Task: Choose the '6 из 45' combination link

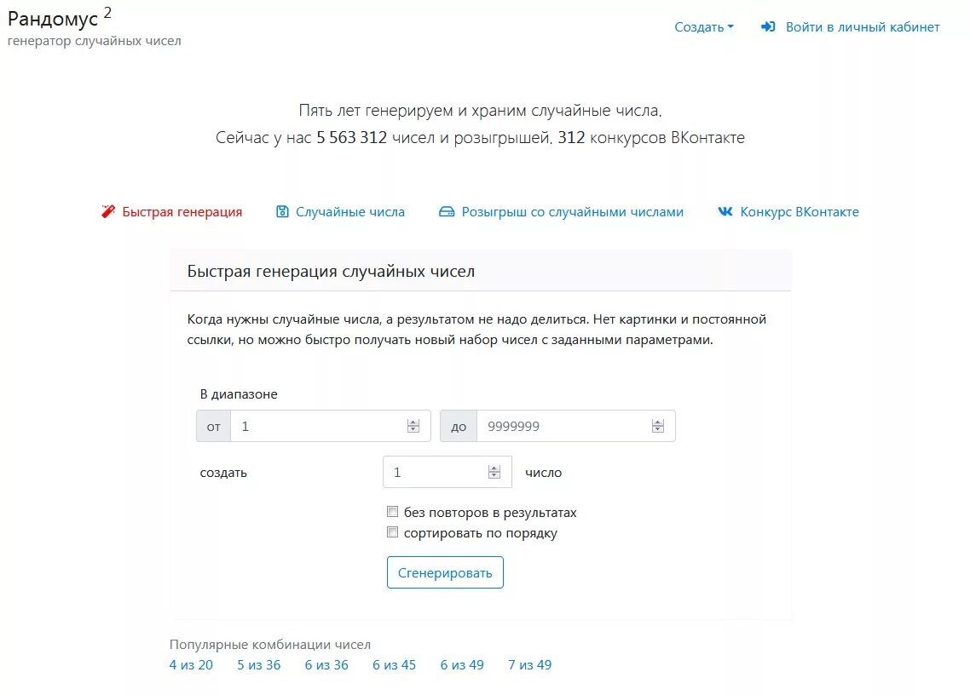Action: click(394, 664)
